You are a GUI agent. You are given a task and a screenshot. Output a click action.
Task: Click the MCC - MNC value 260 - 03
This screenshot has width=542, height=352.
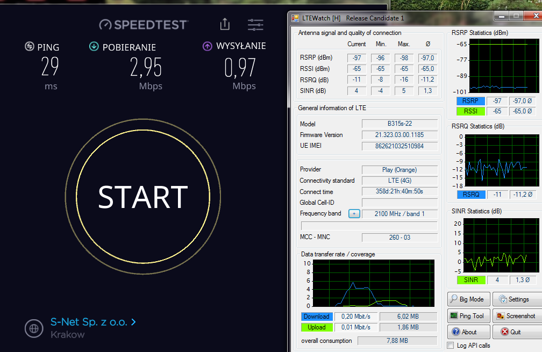(400, 238)
